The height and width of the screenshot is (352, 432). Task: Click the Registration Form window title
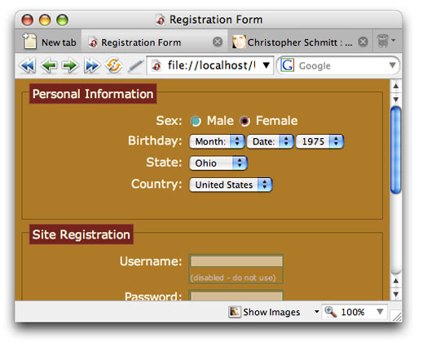pos(216,20)
